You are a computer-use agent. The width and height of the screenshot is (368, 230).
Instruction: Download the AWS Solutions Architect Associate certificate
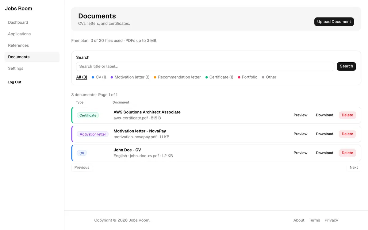pos(324,115)
